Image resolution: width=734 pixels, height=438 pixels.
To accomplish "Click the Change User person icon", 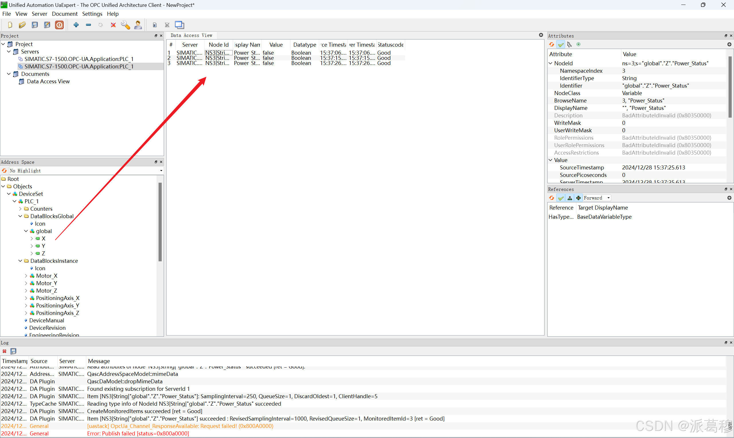I will pyautogui.click(x=138, y=25).
